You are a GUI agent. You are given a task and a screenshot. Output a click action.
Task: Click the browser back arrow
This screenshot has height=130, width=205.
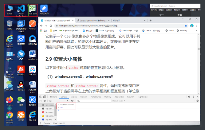[41, 26]
